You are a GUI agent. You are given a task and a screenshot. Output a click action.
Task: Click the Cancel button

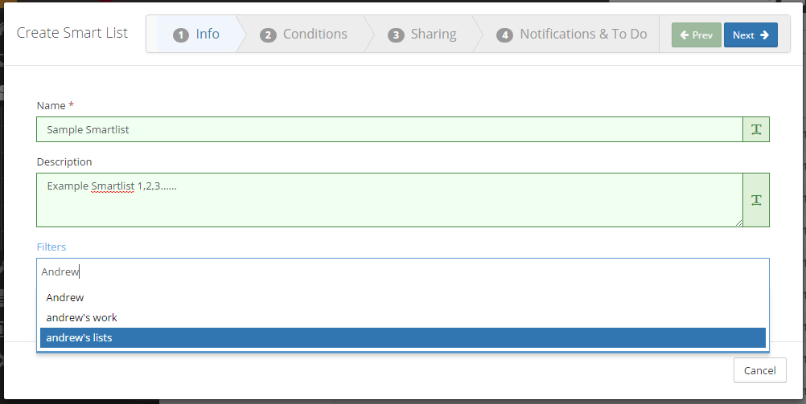pyautogui.click(x=759, y=370)
